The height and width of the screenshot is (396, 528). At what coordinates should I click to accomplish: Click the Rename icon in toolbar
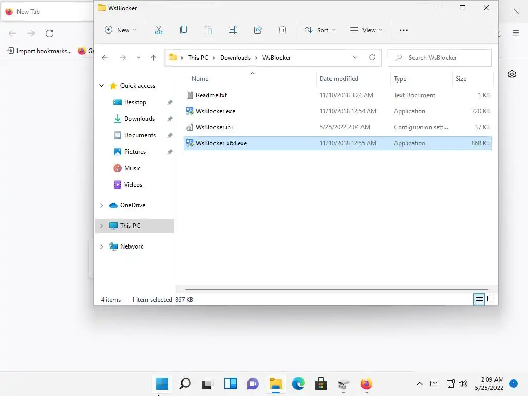(x=233, y=30)
